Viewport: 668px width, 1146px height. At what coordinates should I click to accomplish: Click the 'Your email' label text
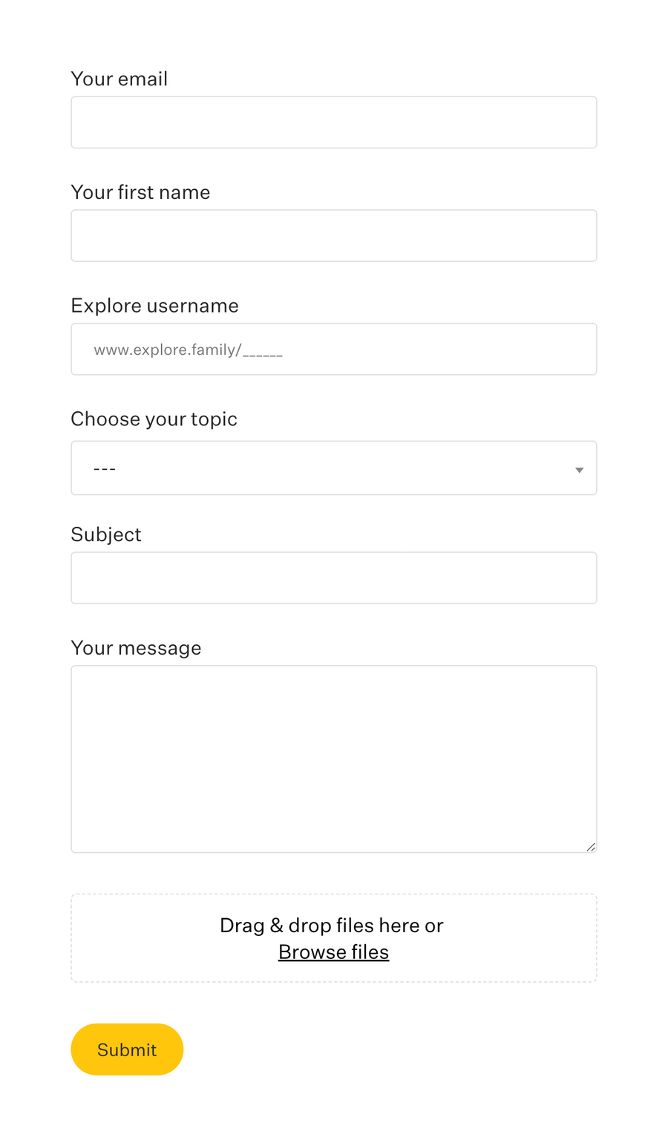(119, 79)
